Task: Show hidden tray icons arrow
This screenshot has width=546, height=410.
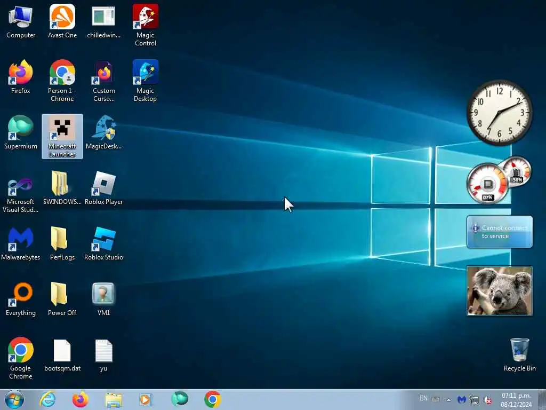Action: (449, 400)
